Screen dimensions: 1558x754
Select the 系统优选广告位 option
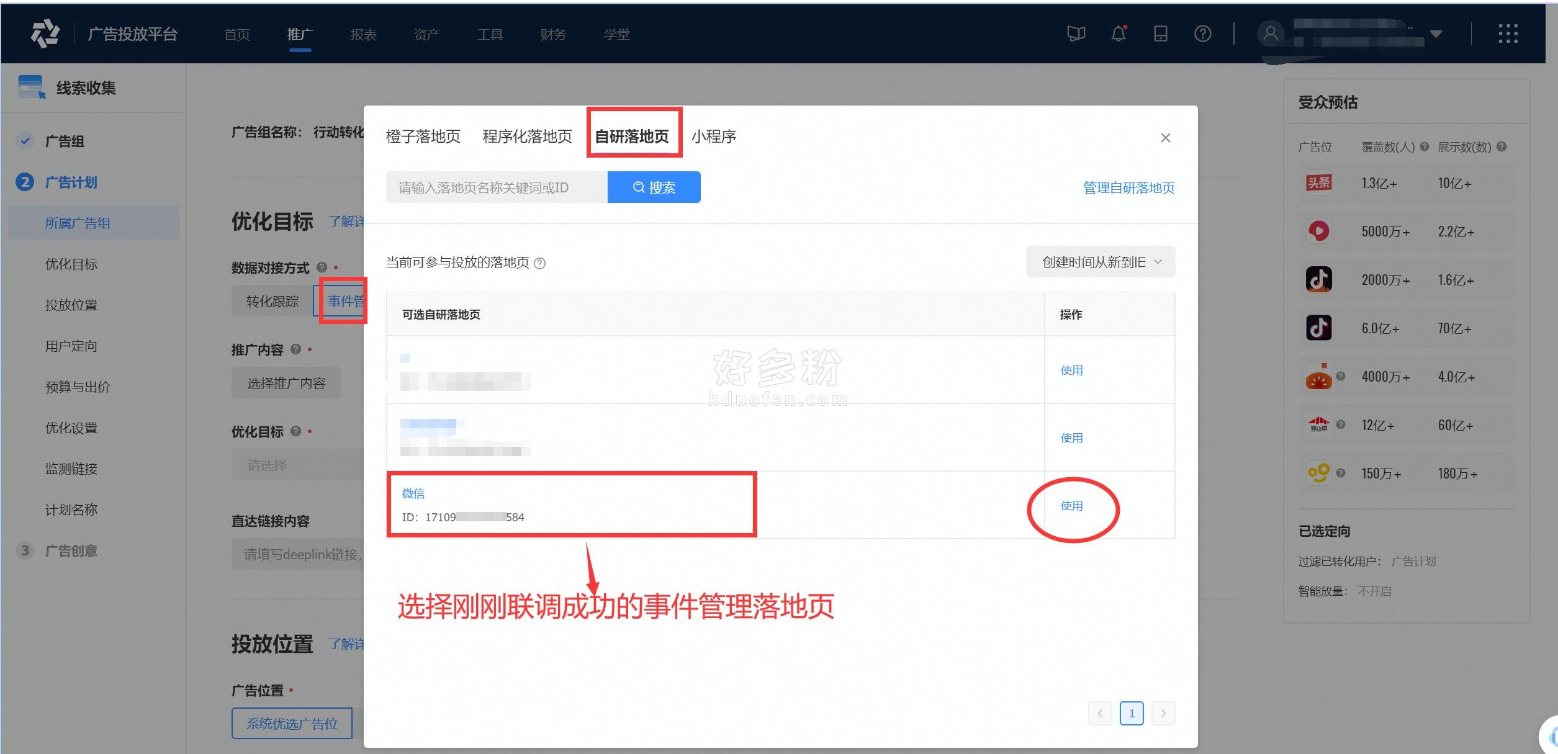pos(292,724)
